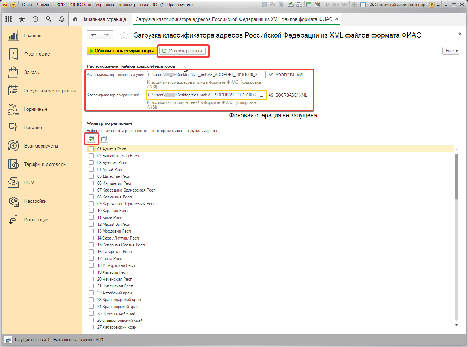This screenshot has width=468, height=347.
Task: Click the Текущие вызовы status bar icon
Action: pos(8,340)
